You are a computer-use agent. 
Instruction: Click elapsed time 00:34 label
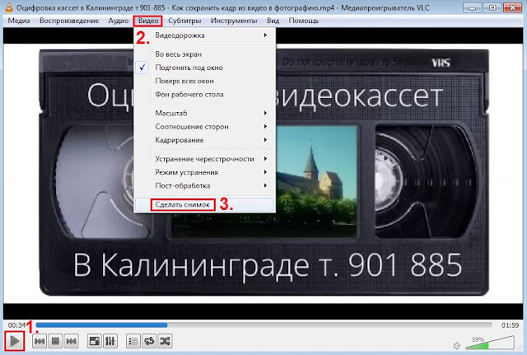point(16,325)
